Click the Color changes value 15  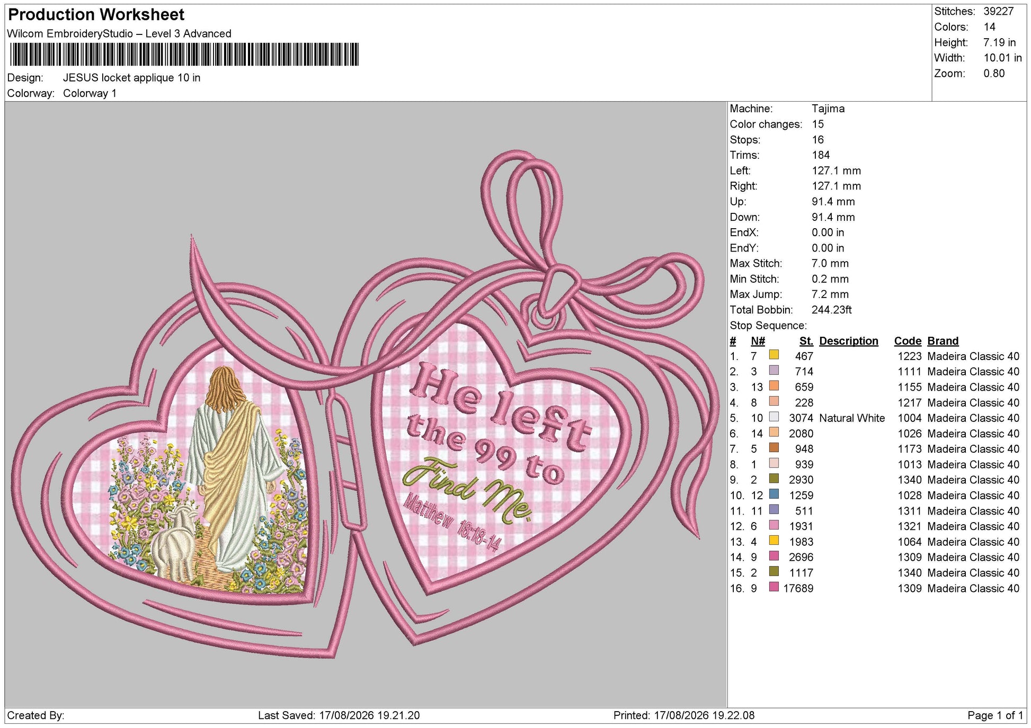817,124
